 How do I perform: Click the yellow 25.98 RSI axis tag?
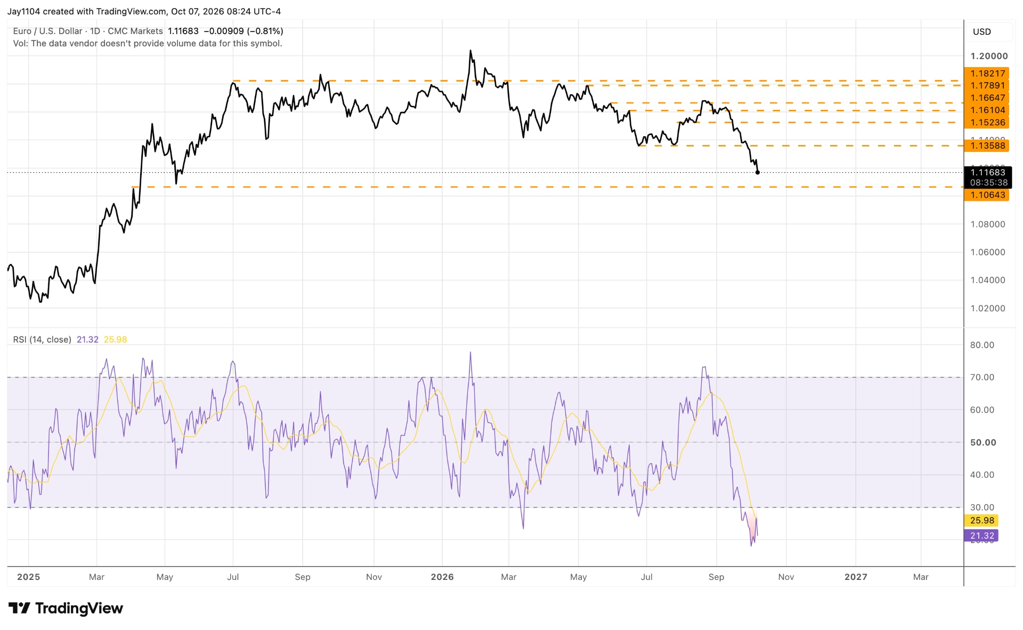click(981, 520)
